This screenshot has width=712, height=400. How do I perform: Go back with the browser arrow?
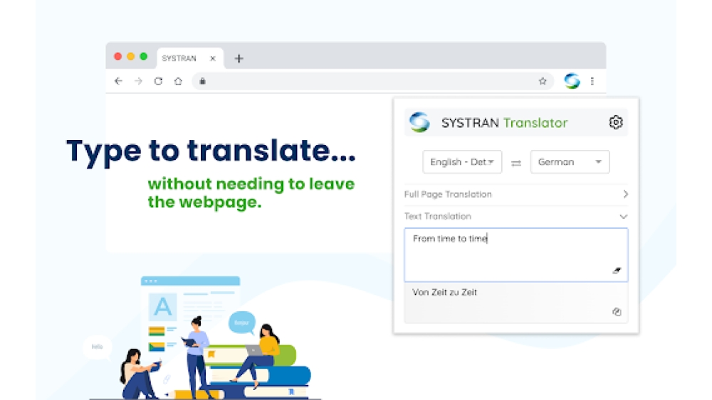click(118, 81)
